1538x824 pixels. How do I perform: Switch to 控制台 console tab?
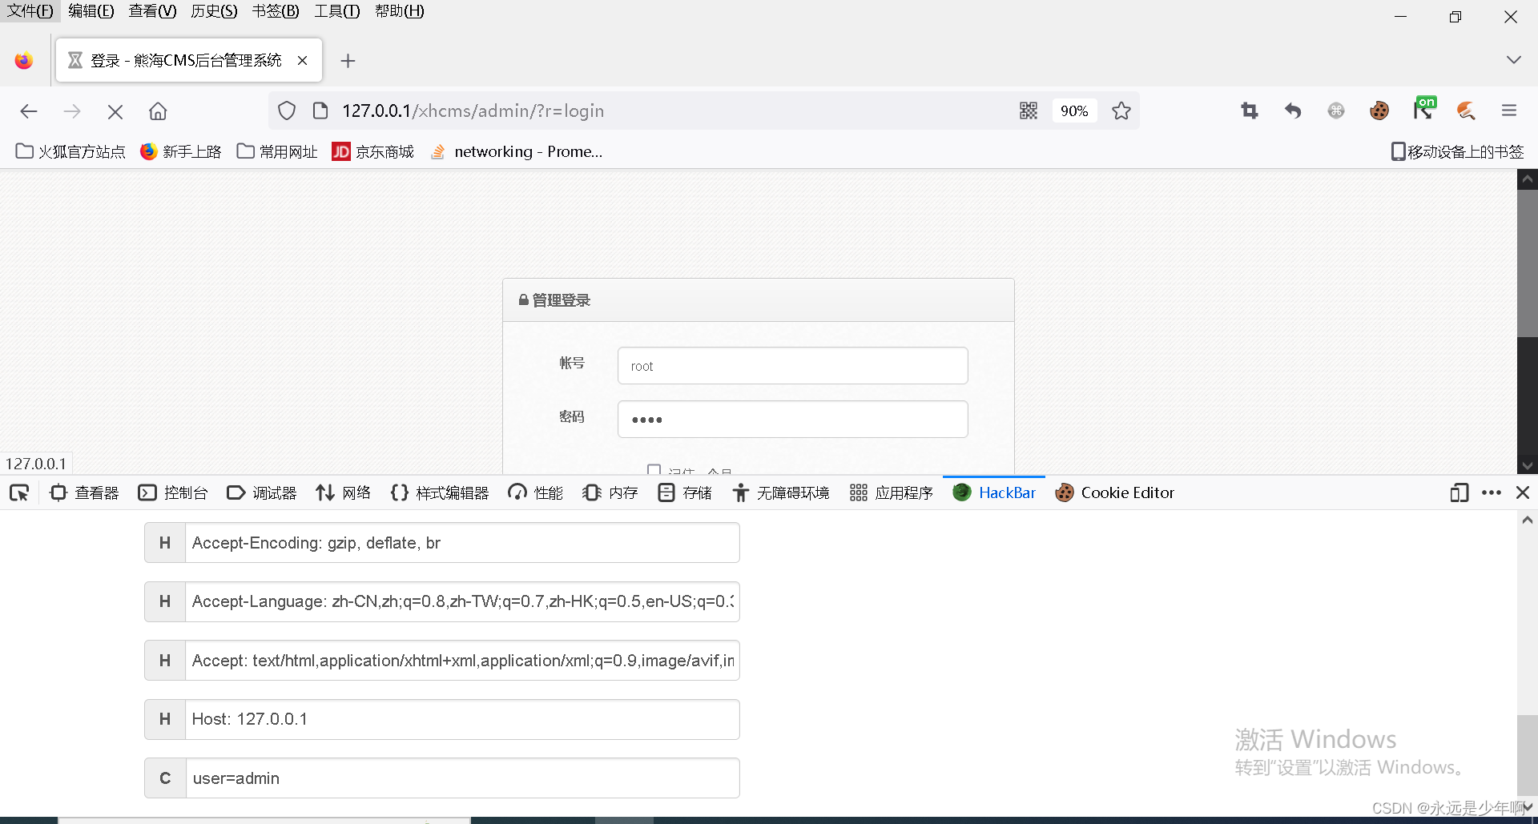coord(173,492)
